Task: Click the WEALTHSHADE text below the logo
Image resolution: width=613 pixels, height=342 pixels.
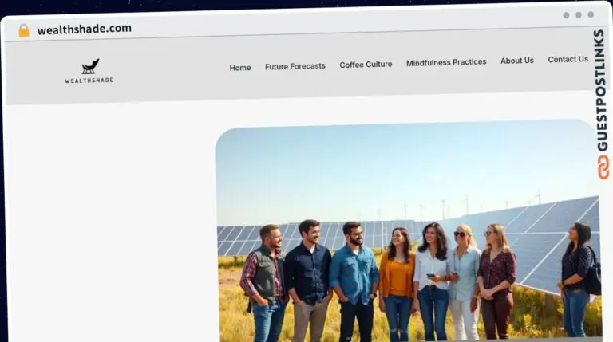Action: 89,81
